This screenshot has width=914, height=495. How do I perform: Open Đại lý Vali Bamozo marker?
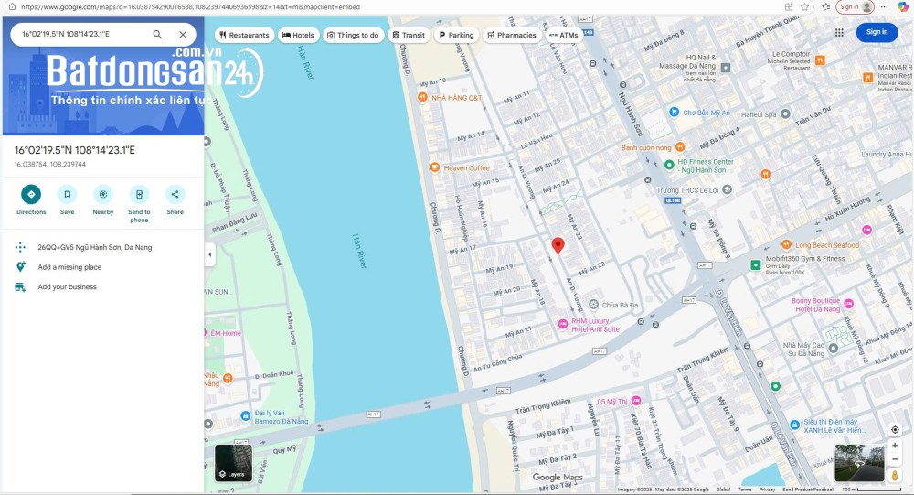245,416
